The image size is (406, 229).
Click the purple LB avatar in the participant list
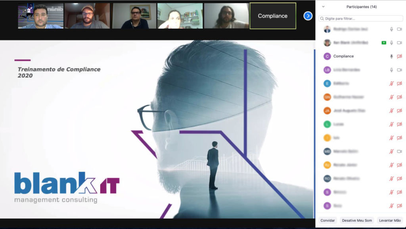(x=327, y=70)
